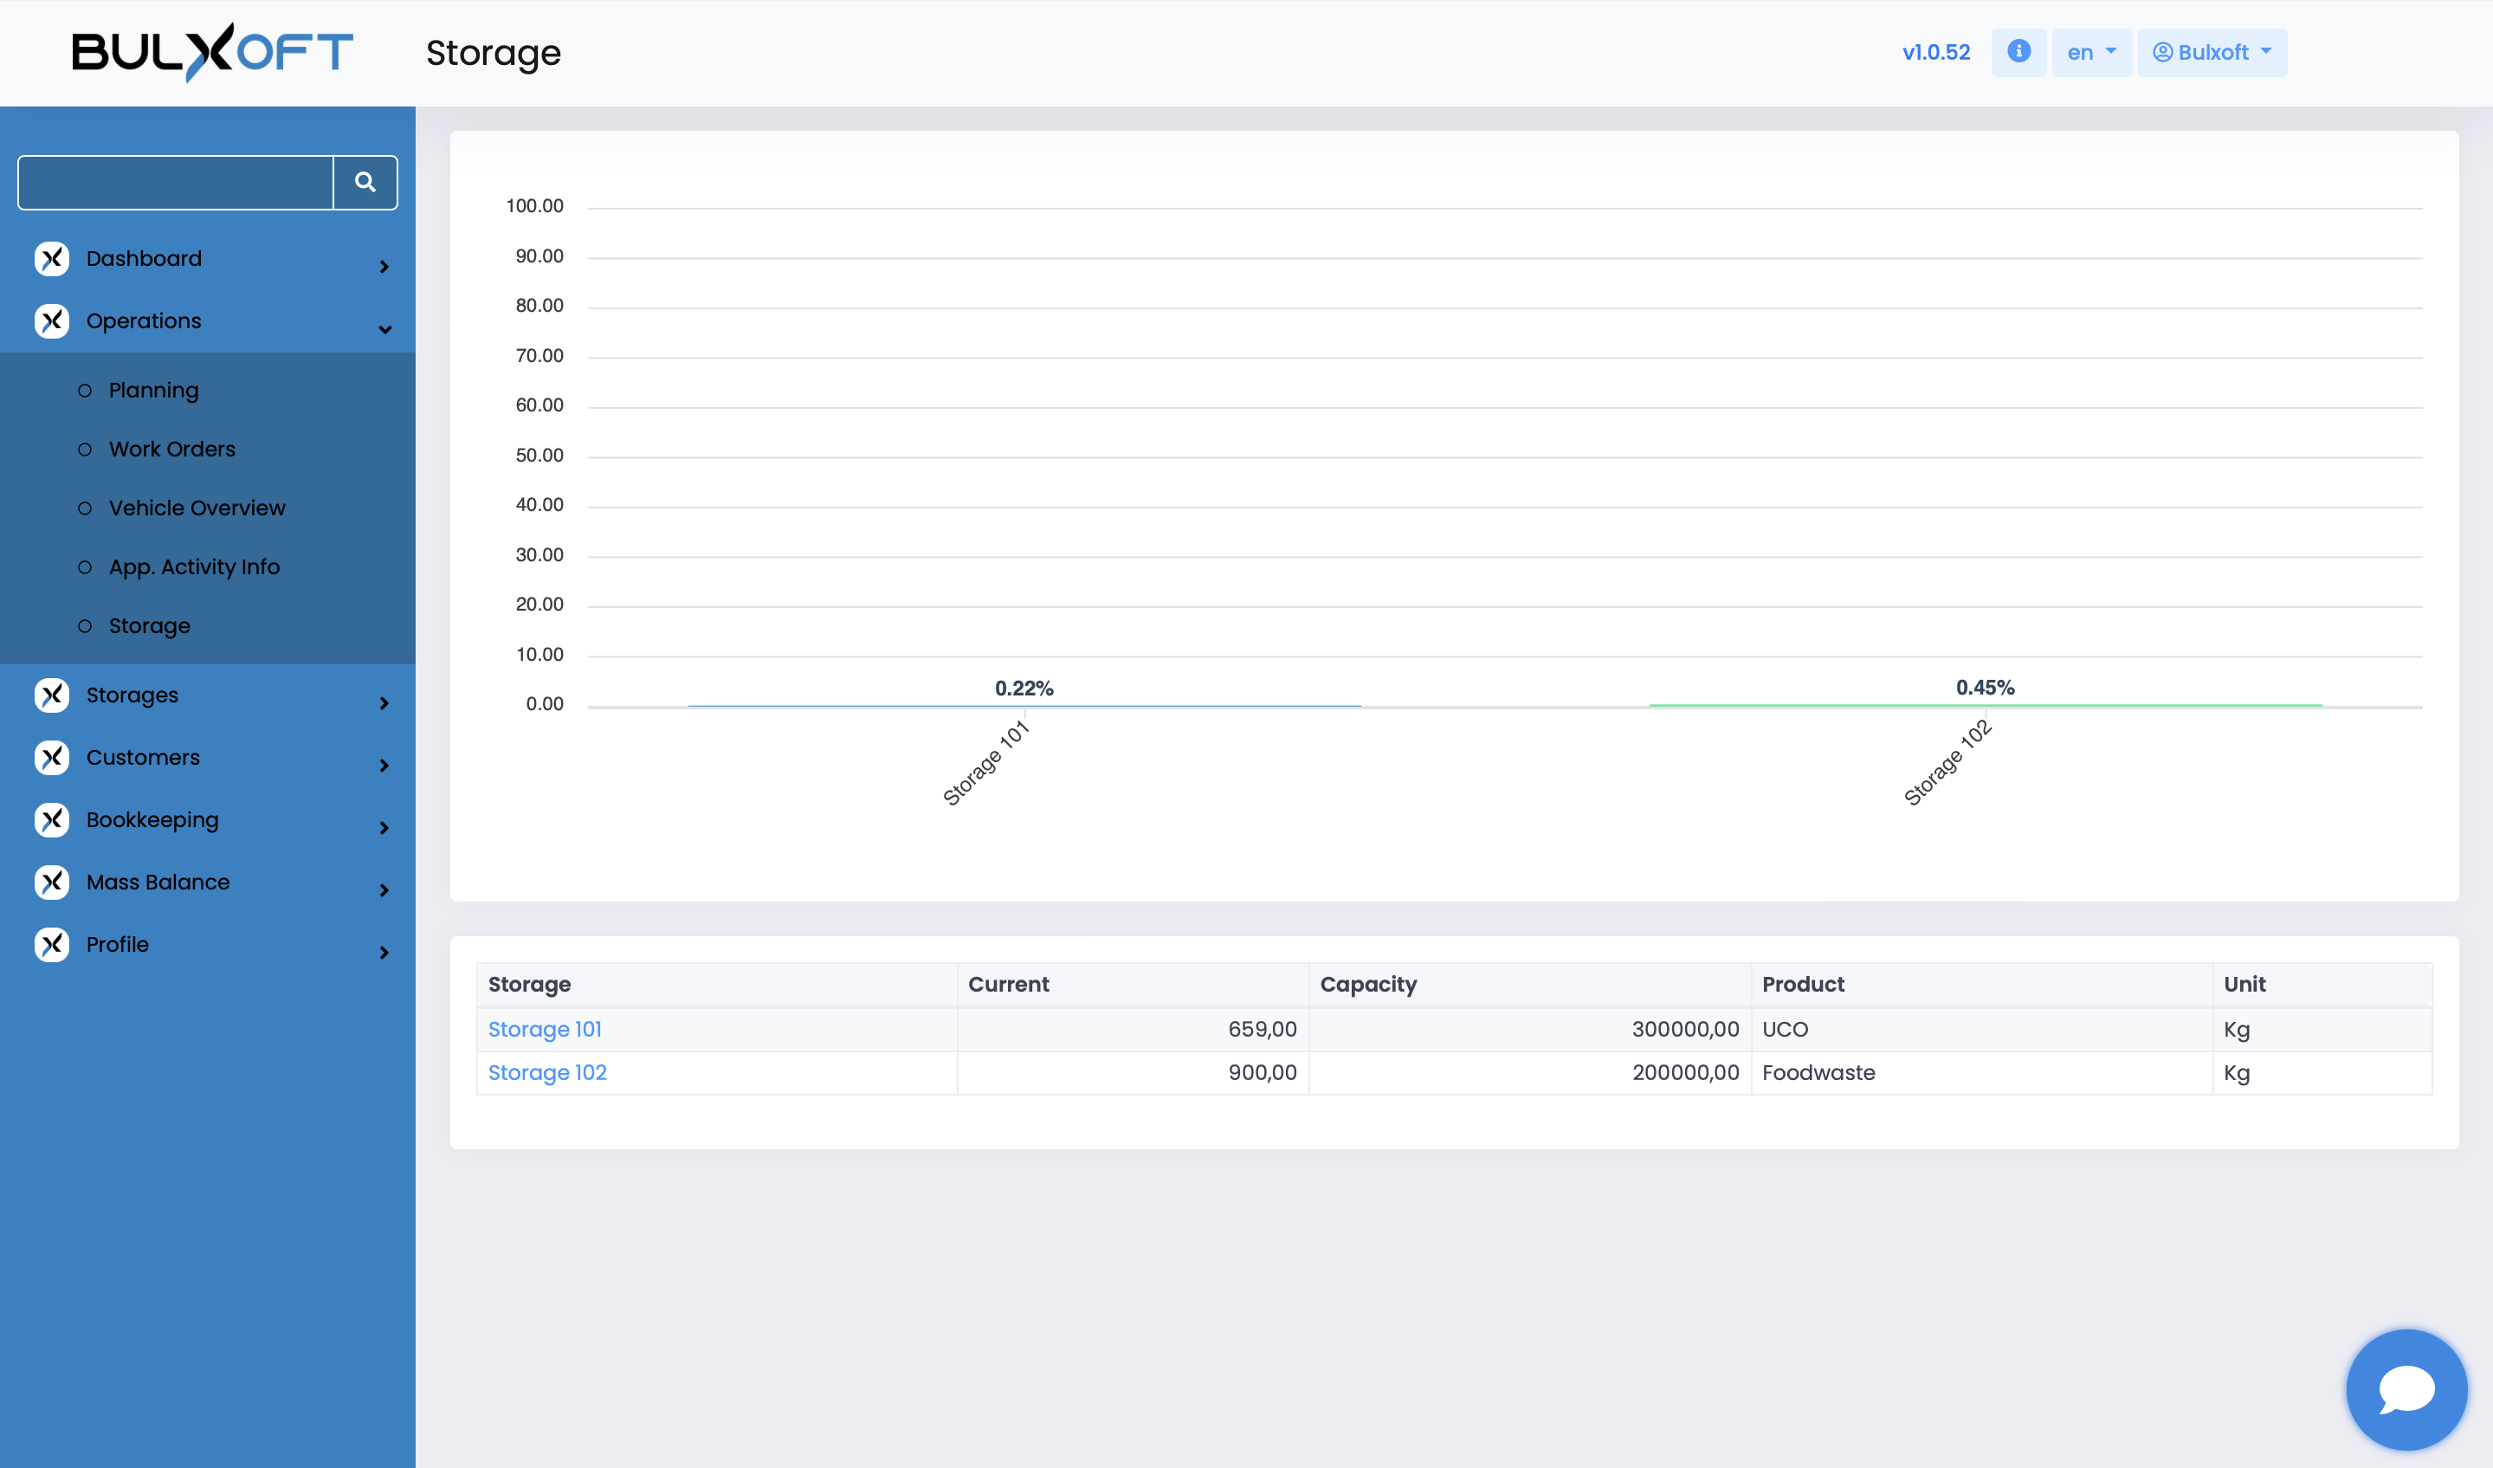2493x1468 pixels.
Task: Click the Customers X icon
Action: (53, 758)
